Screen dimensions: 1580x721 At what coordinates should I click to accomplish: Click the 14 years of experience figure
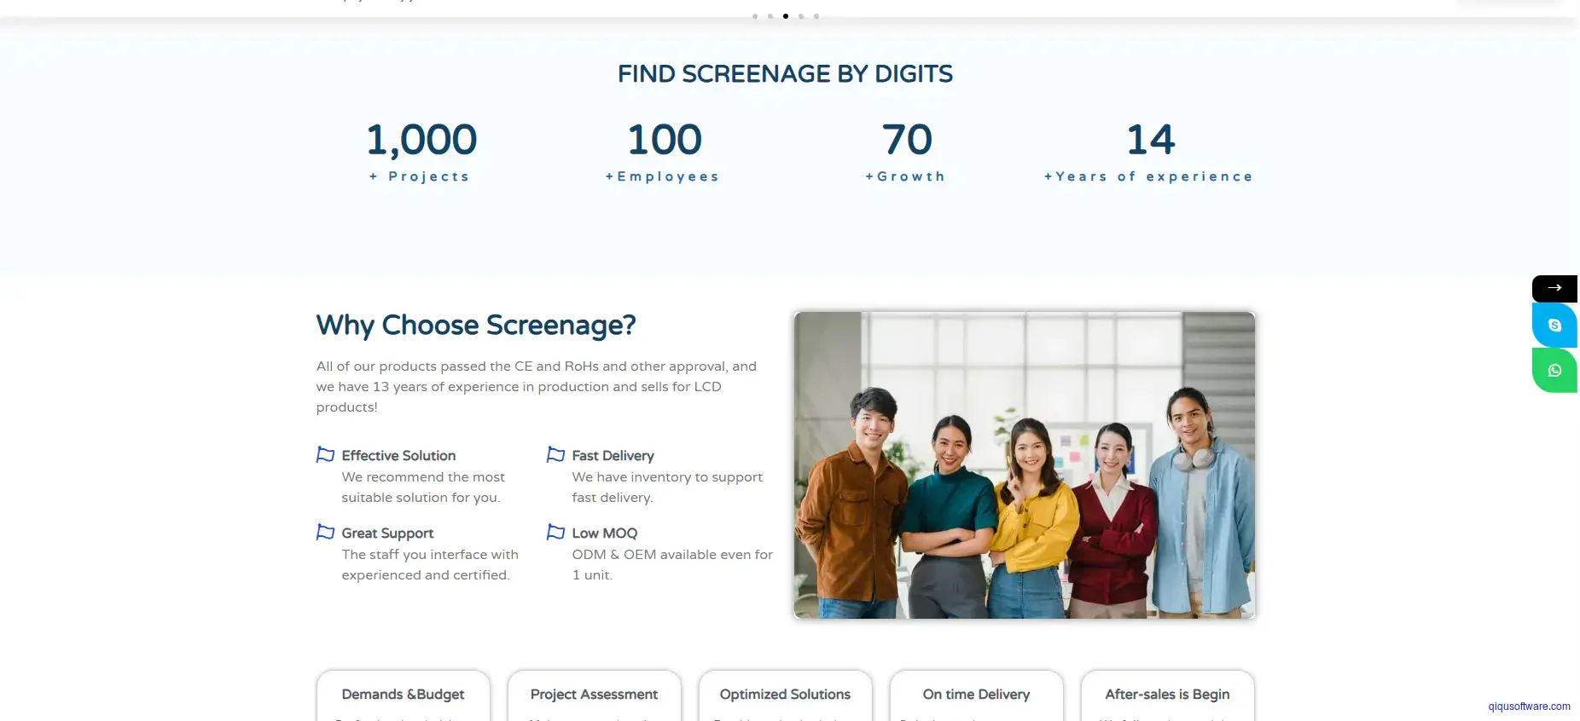point(1151,140)
